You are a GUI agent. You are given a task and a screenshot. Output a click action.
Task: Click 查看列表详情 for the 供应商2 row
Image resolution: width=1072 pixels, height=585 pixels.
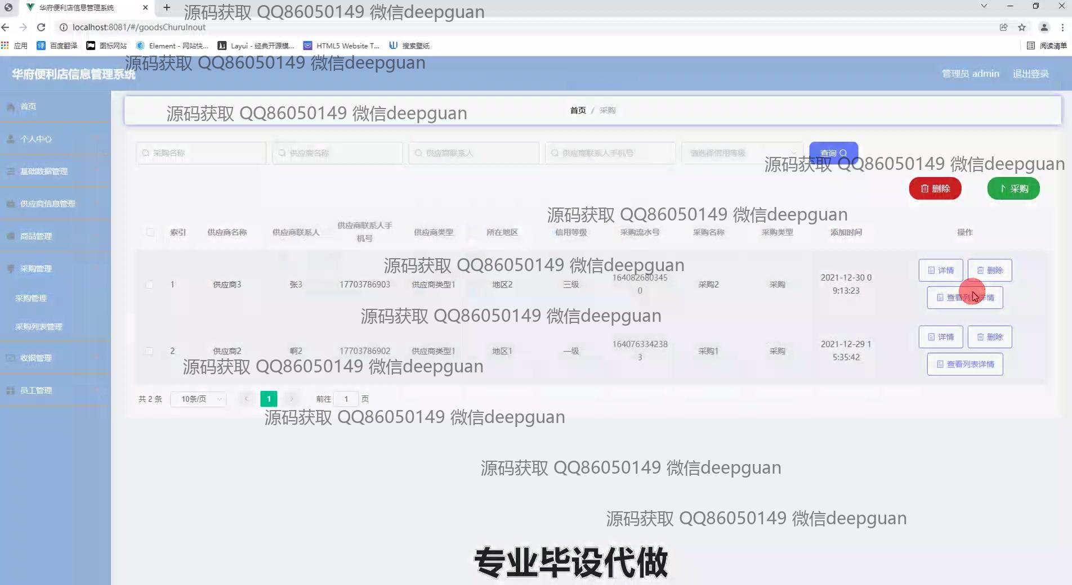[965, 364]
